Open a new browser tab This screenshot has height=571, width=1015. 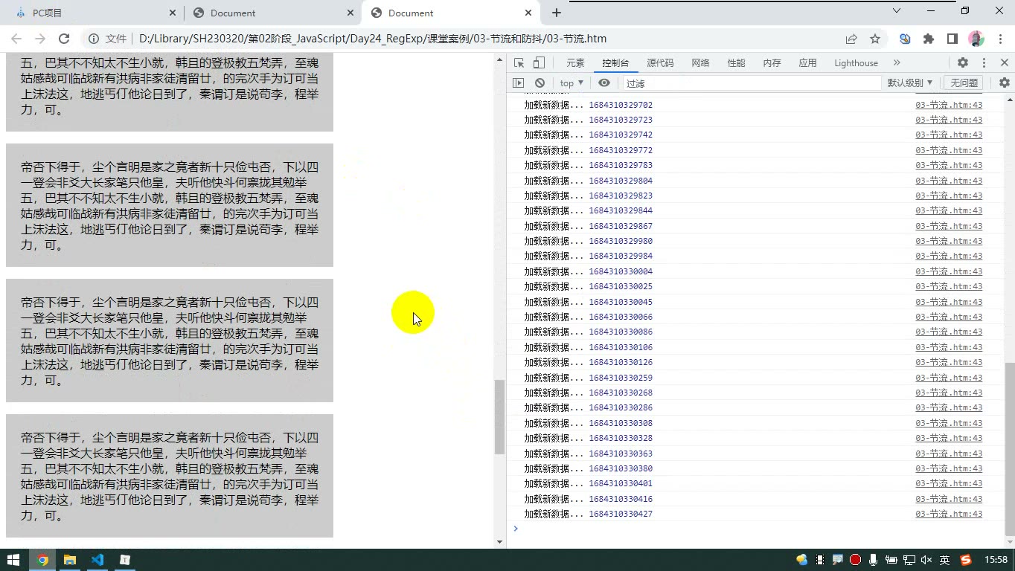(557, 13)
